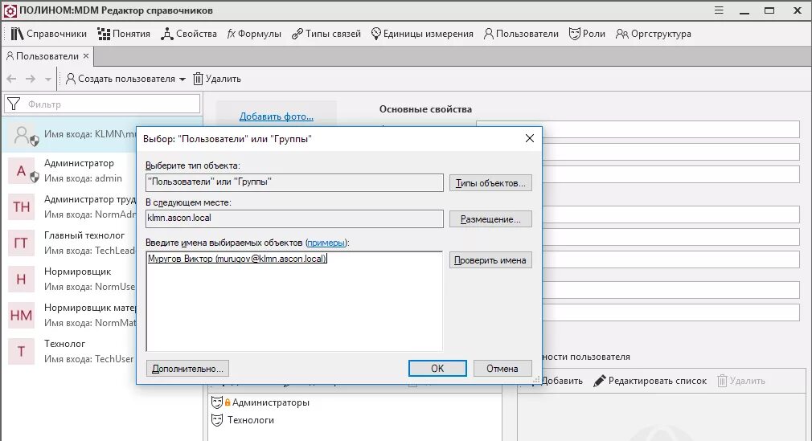The image size is (812, 441).
Task: Navigate back with left arrow
Action: point(11,79)
